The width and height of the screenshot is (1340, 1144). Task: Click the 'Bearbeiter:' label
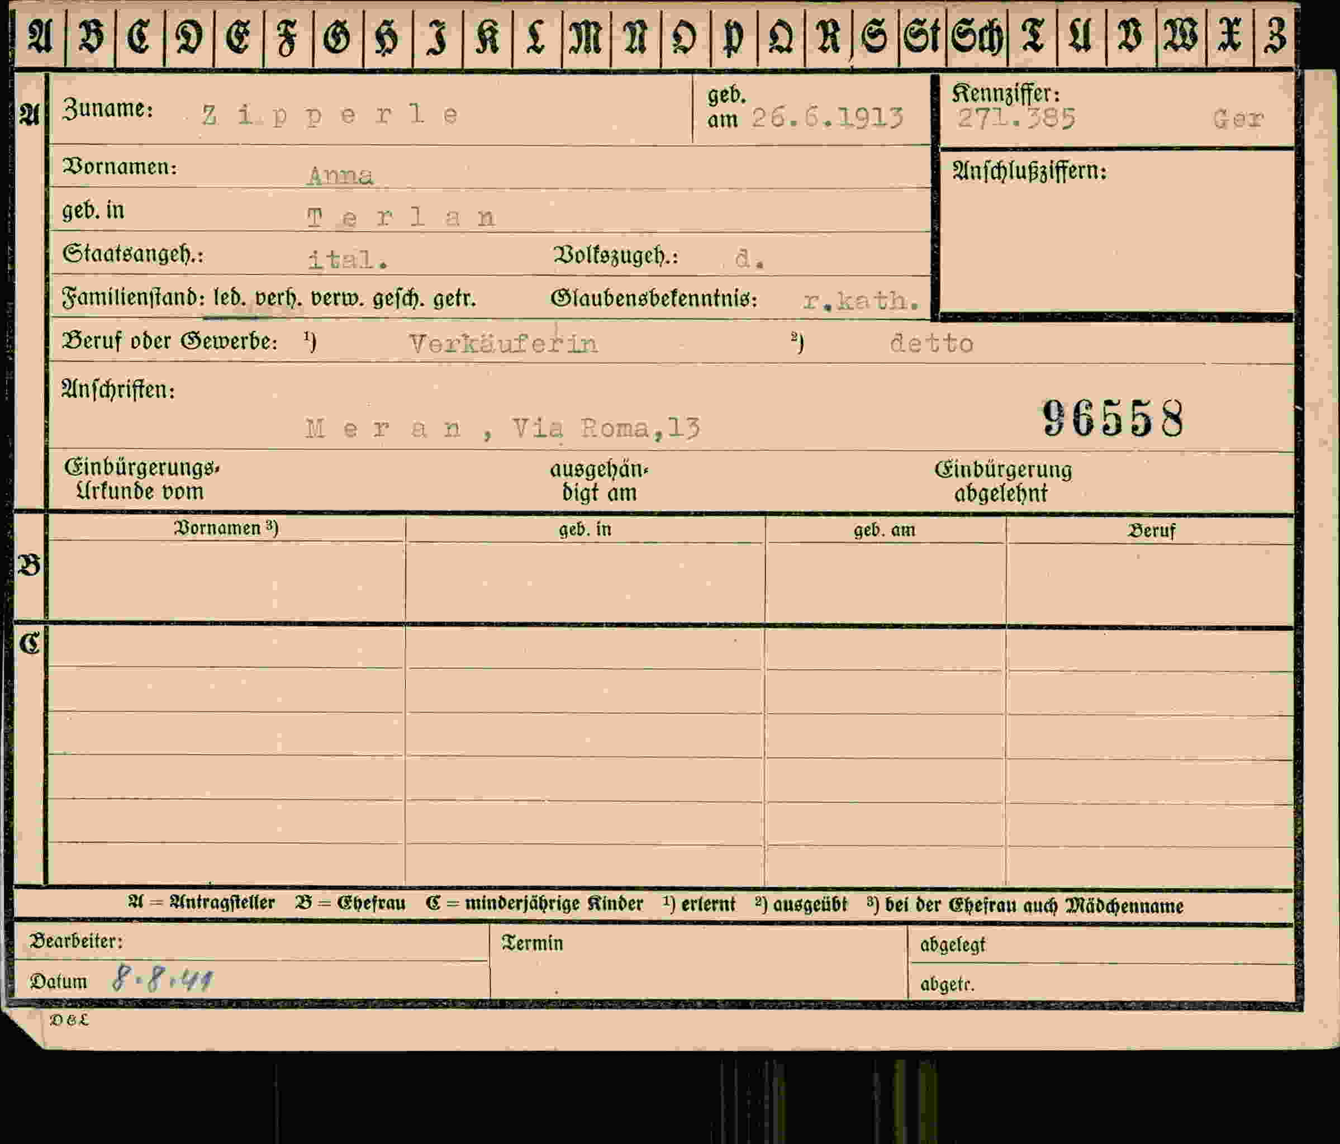pyautogui.click(x=77, y=941)
